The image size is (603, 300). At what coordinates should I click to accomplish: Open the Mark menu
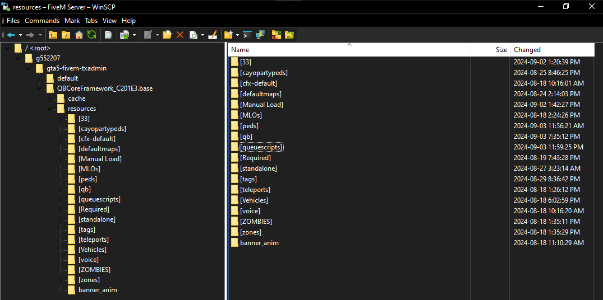click(72, 21)
